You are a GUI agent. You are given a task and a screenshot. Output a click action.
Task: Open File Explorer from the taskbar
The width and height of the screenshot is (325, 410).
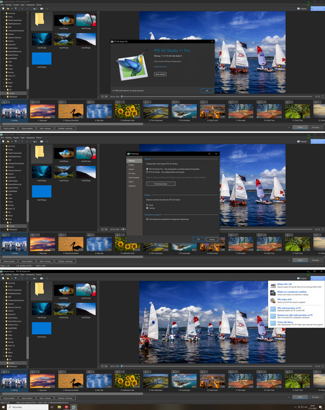pos(59,407)
